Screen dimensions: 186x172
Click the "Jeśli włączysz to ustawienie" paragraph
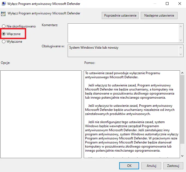pos(130,91)
